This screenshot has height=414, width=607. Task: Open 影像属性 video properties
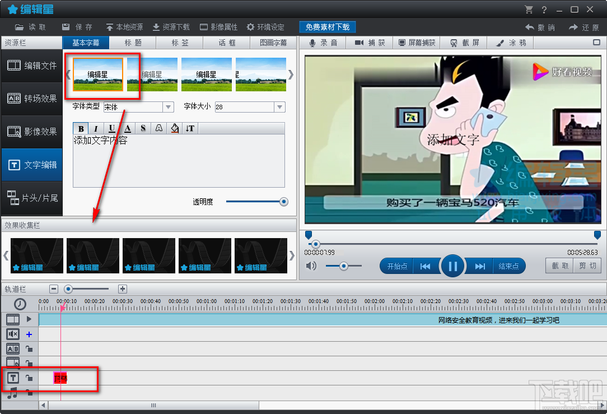[x=219, y=27]
